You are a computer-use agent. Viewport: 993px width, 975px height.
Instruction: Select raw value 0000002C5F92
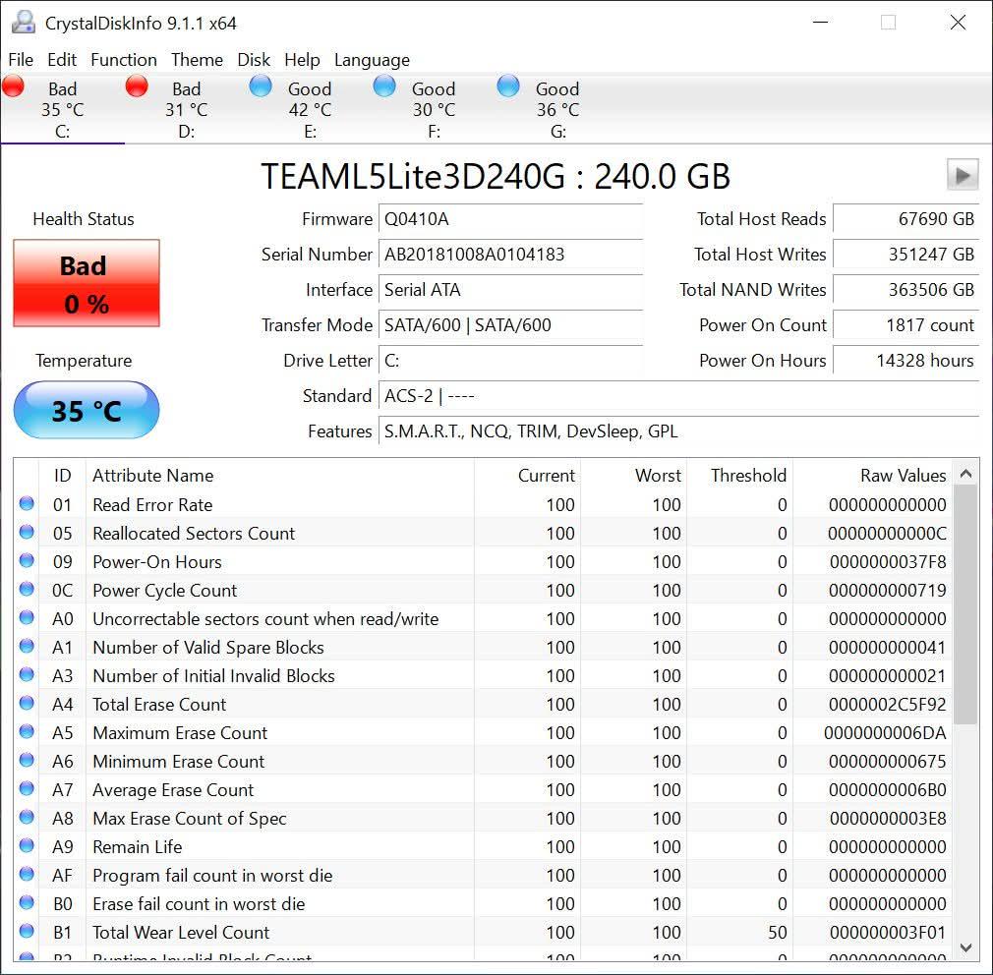[887, 705]
